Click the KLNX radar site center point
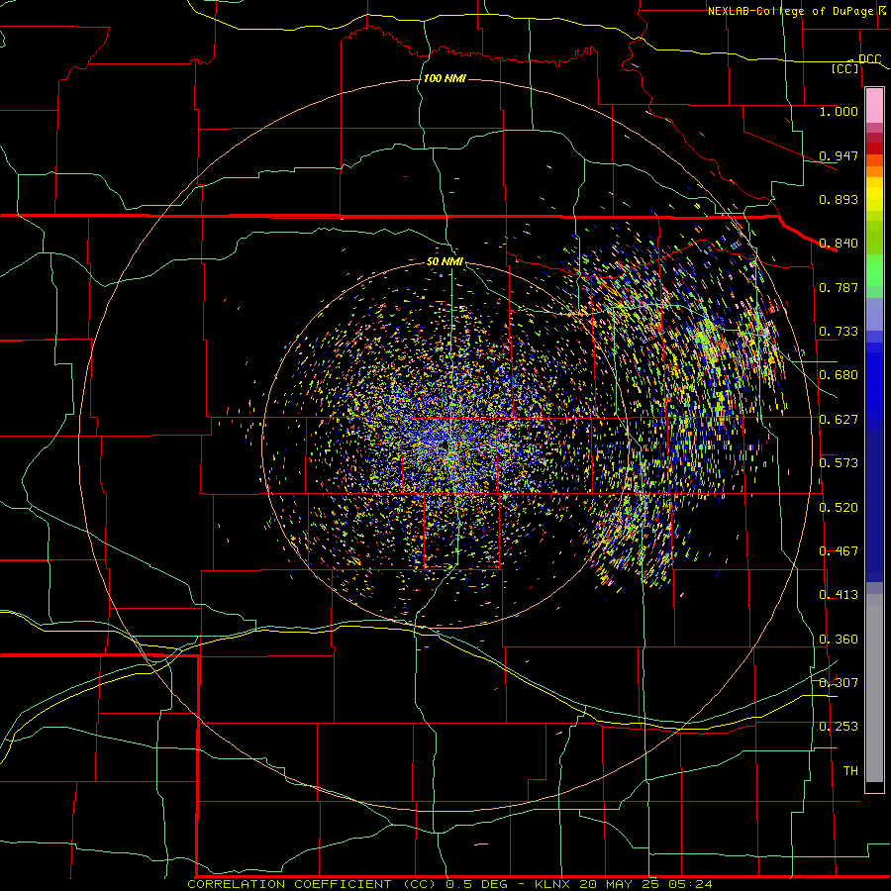This screenshot has height=891, width=891. coord(444,444)
